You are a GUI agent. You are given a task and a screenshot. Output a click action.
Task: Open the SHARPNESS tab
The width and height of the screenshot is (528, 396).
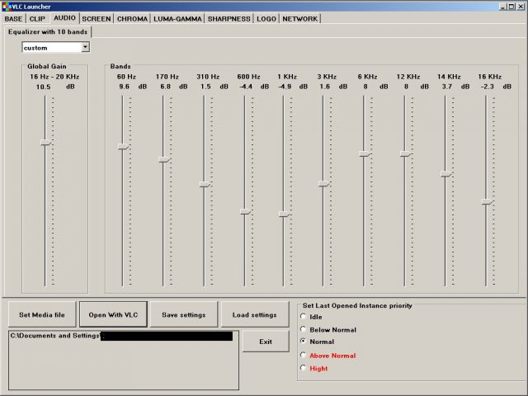tap(229, 19)
